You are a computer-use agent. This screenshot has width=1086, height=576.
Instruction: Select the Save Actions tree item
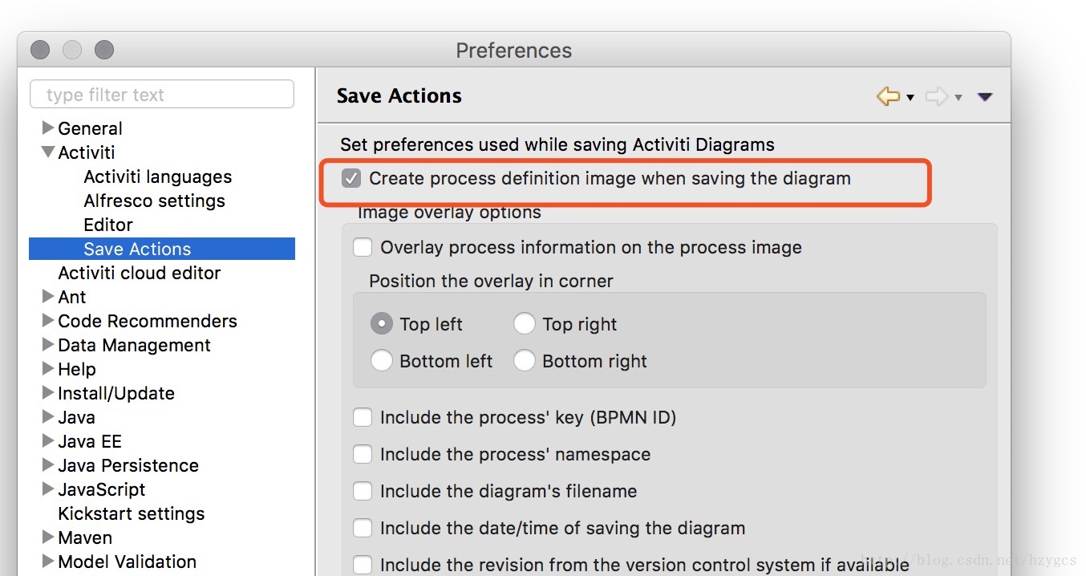click(162, 249)
